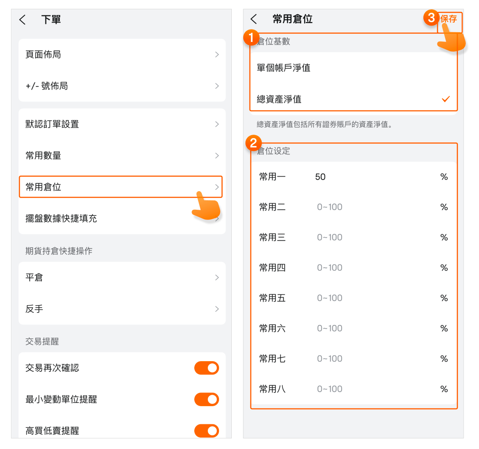Tap 保存 to save position settings
This screenshot has width=479, height=449.
(449, 19)
